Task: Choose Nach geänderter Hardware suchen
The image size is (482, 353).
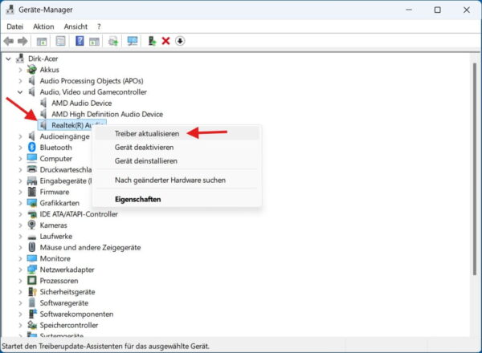Action: point(177,180)
